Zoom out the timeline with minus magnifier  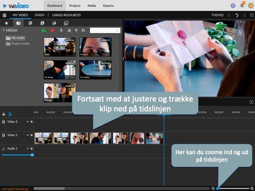pyautogui.click(x=213, y=189)
